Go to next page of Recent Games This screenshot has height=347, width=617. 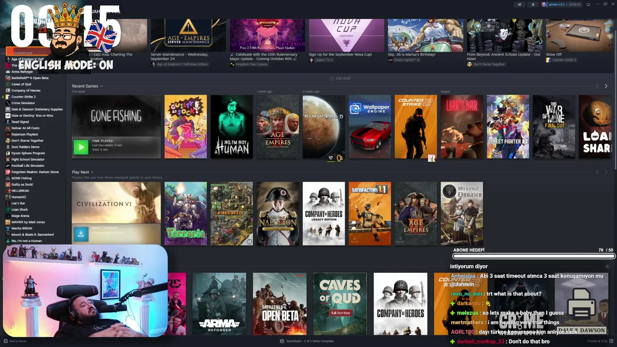point(606,86)
